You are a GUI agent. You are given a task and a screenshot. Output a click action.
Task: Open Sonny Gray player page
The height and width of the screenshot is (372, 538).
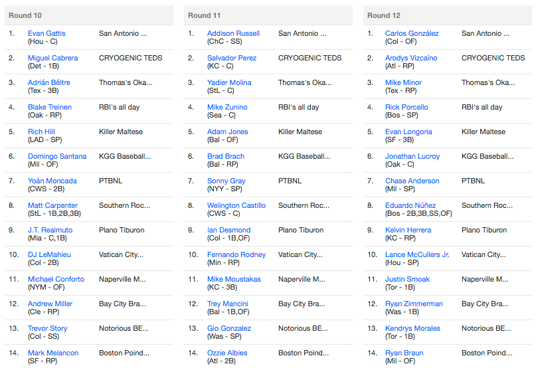[226, 181]
